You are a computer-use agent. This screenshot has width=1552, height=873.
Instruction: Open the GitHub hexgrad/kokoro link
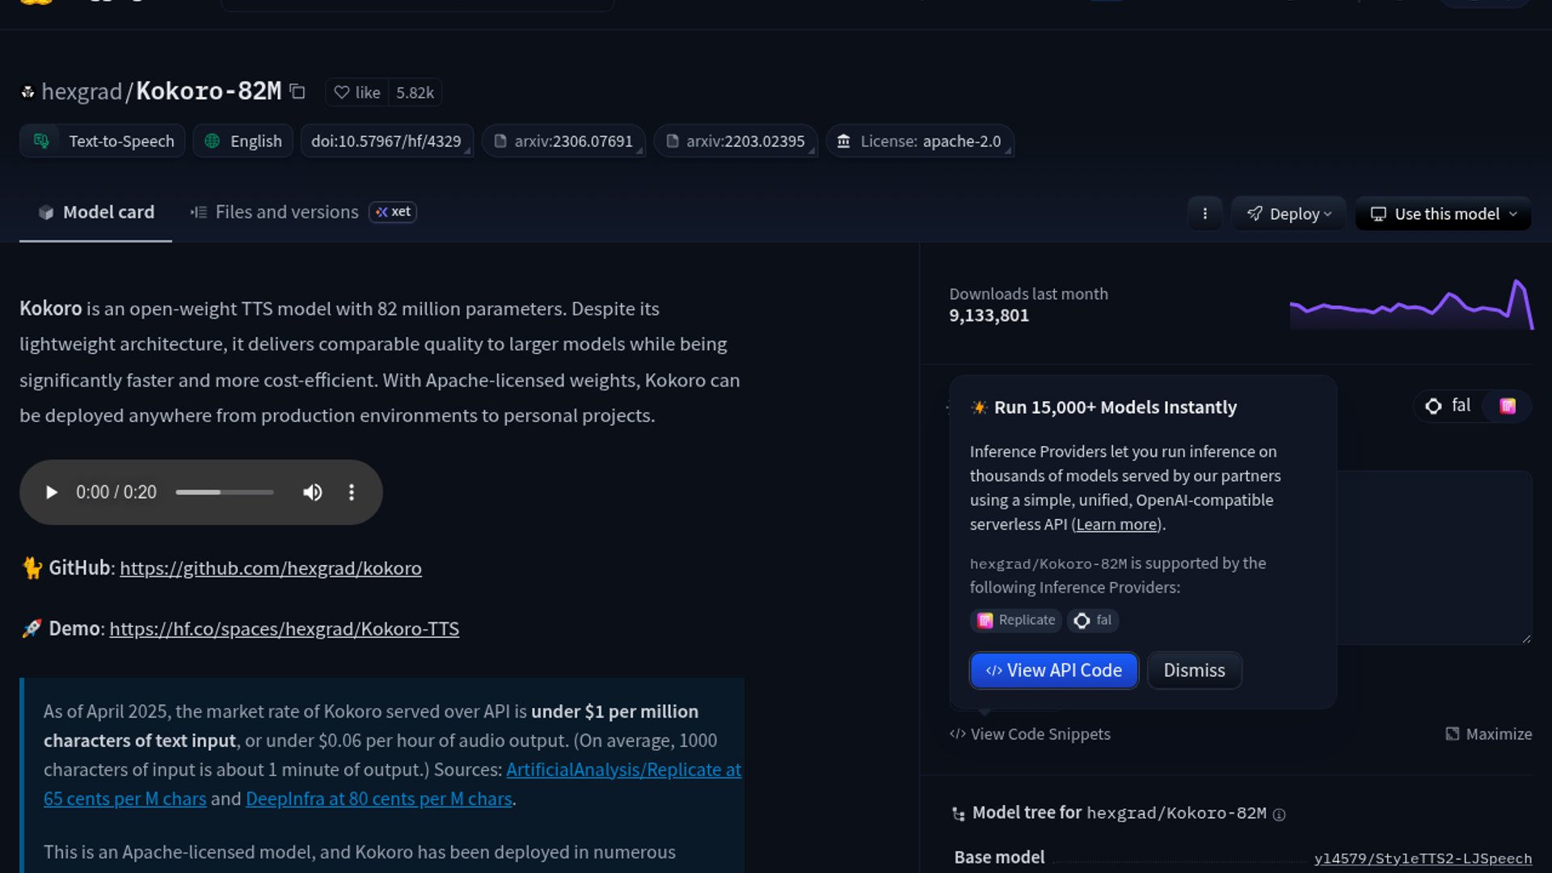(270, 568)
